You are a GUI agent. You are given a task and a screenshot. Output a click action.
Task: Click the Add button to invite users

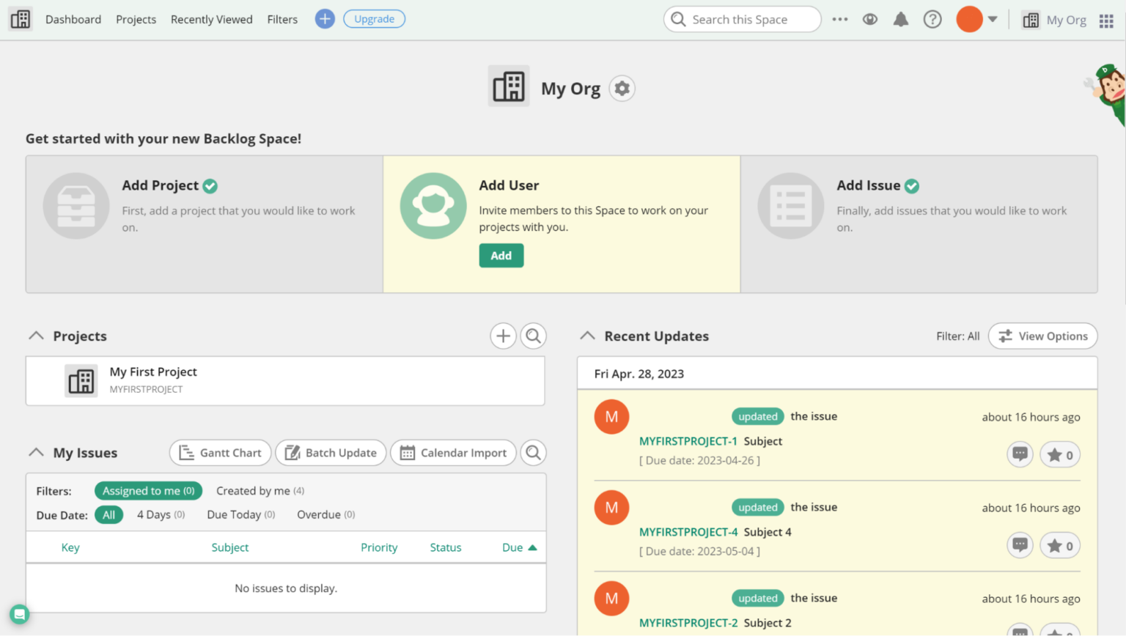[501, 255]
